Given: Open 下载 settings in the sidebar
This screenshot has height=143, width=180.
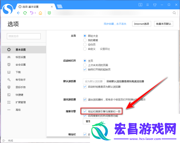Looking at the screenshot, I should pyautogui.click(x=24, y=72).
